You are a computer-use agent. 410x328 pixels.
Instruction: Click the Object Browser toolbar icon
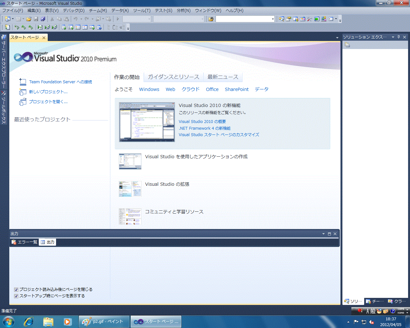tap(303, 19)
